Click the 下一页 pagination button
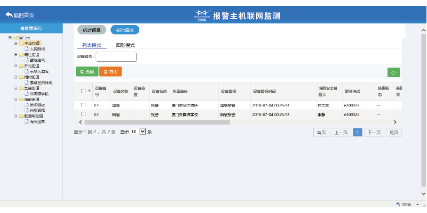This screenshot has width=427, height=213. 374,133
